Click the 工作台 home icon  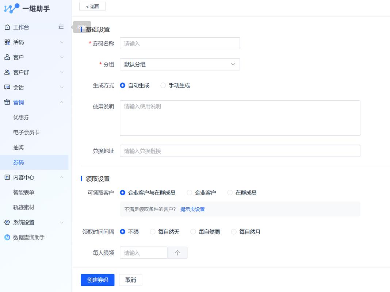coord(7,27)
